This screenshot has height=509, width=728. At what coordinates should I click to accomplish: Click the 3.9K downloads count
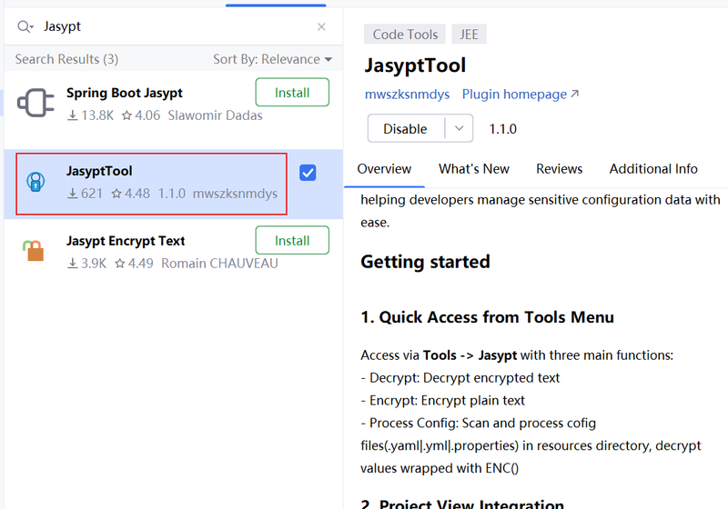pyautogui.click(x=86, y=264)
